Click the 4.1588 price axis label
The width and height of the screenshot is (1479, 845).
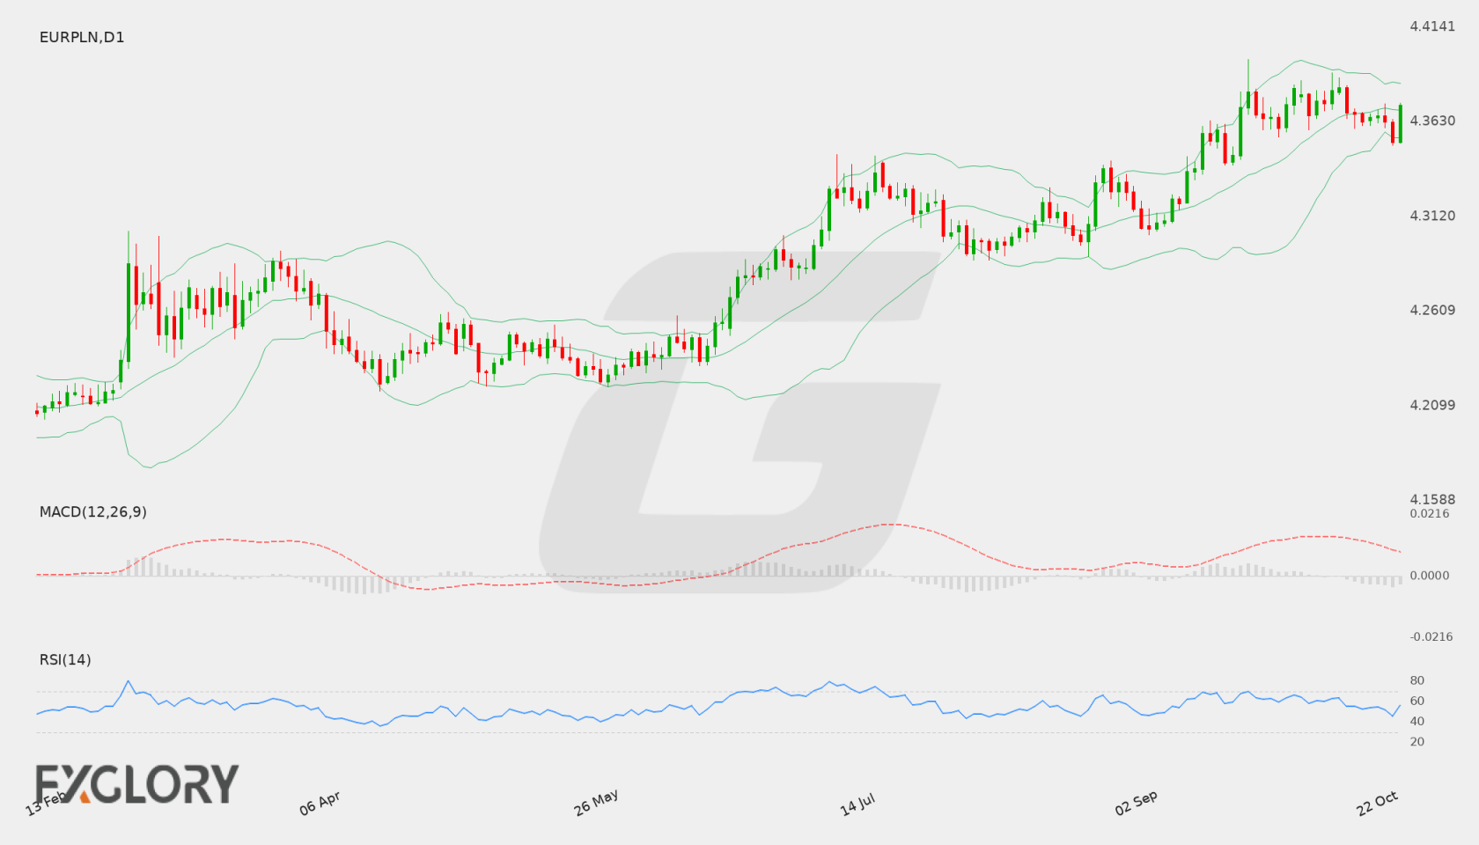1432,499
